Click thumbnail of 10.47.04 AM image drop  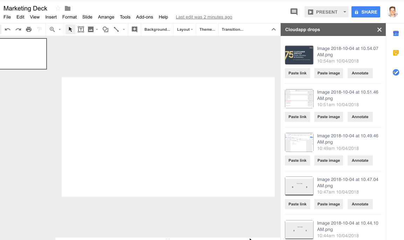[299, 186]
